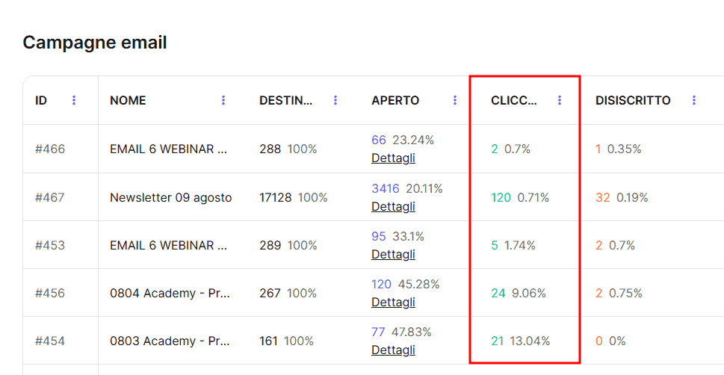Open Dettagli link for campaign #467
The width and height of the screenshot is (724, 375).
click(394, 206)
